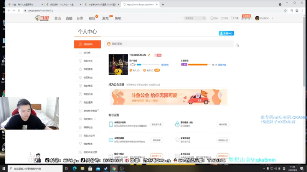Viewport: 307px width, 172px height.
Task: Click the anchor level orange progress bar
Action: (199, 65)
